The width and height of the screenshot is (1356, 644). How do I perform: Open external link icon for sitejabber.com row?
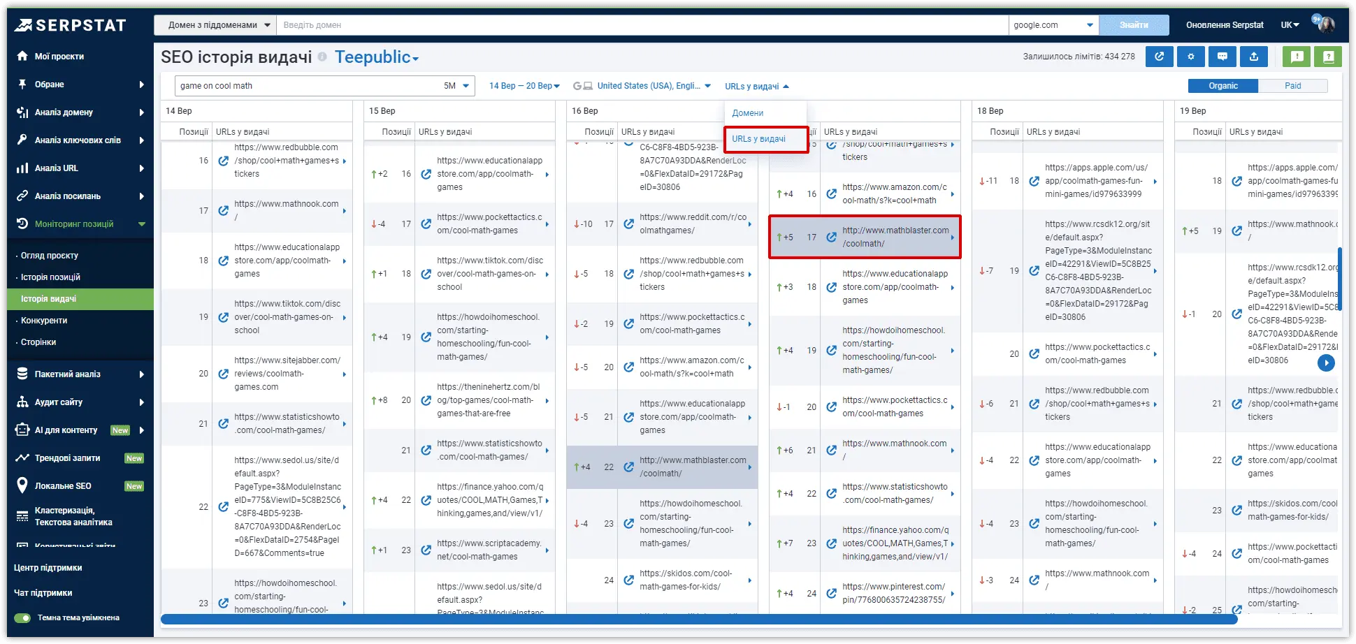point(223,374)
